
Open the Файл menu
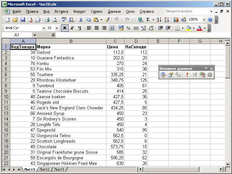pos(17,11)
